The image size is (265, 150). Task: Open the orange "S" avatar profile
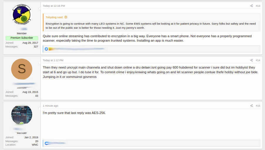pos(22,69)
